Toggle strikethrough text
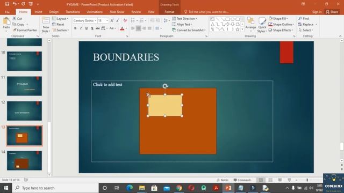344x193 pixels. [98, 28]
